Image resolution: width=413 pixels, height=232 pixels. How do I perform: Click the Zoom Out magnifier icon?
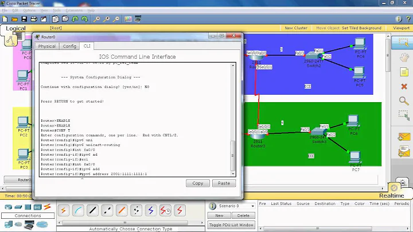tap(116, 19)
